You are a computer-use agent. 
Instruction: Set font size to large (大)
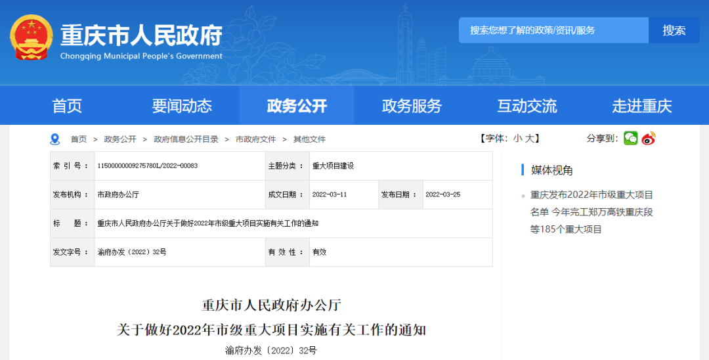531,138
